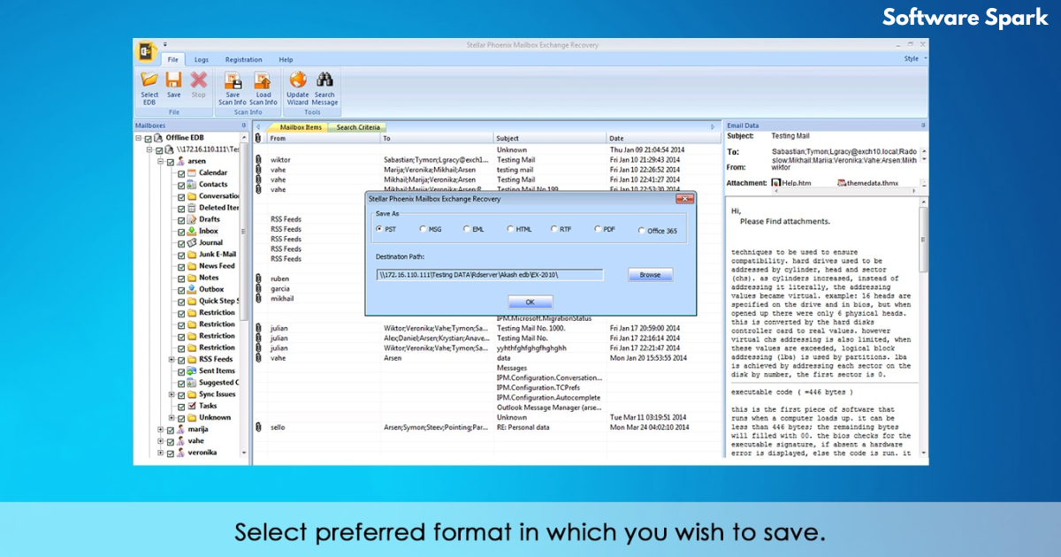The image size is (1061, 557).
Task: Select the PDF radio button
Action: (x=598, y=229)
